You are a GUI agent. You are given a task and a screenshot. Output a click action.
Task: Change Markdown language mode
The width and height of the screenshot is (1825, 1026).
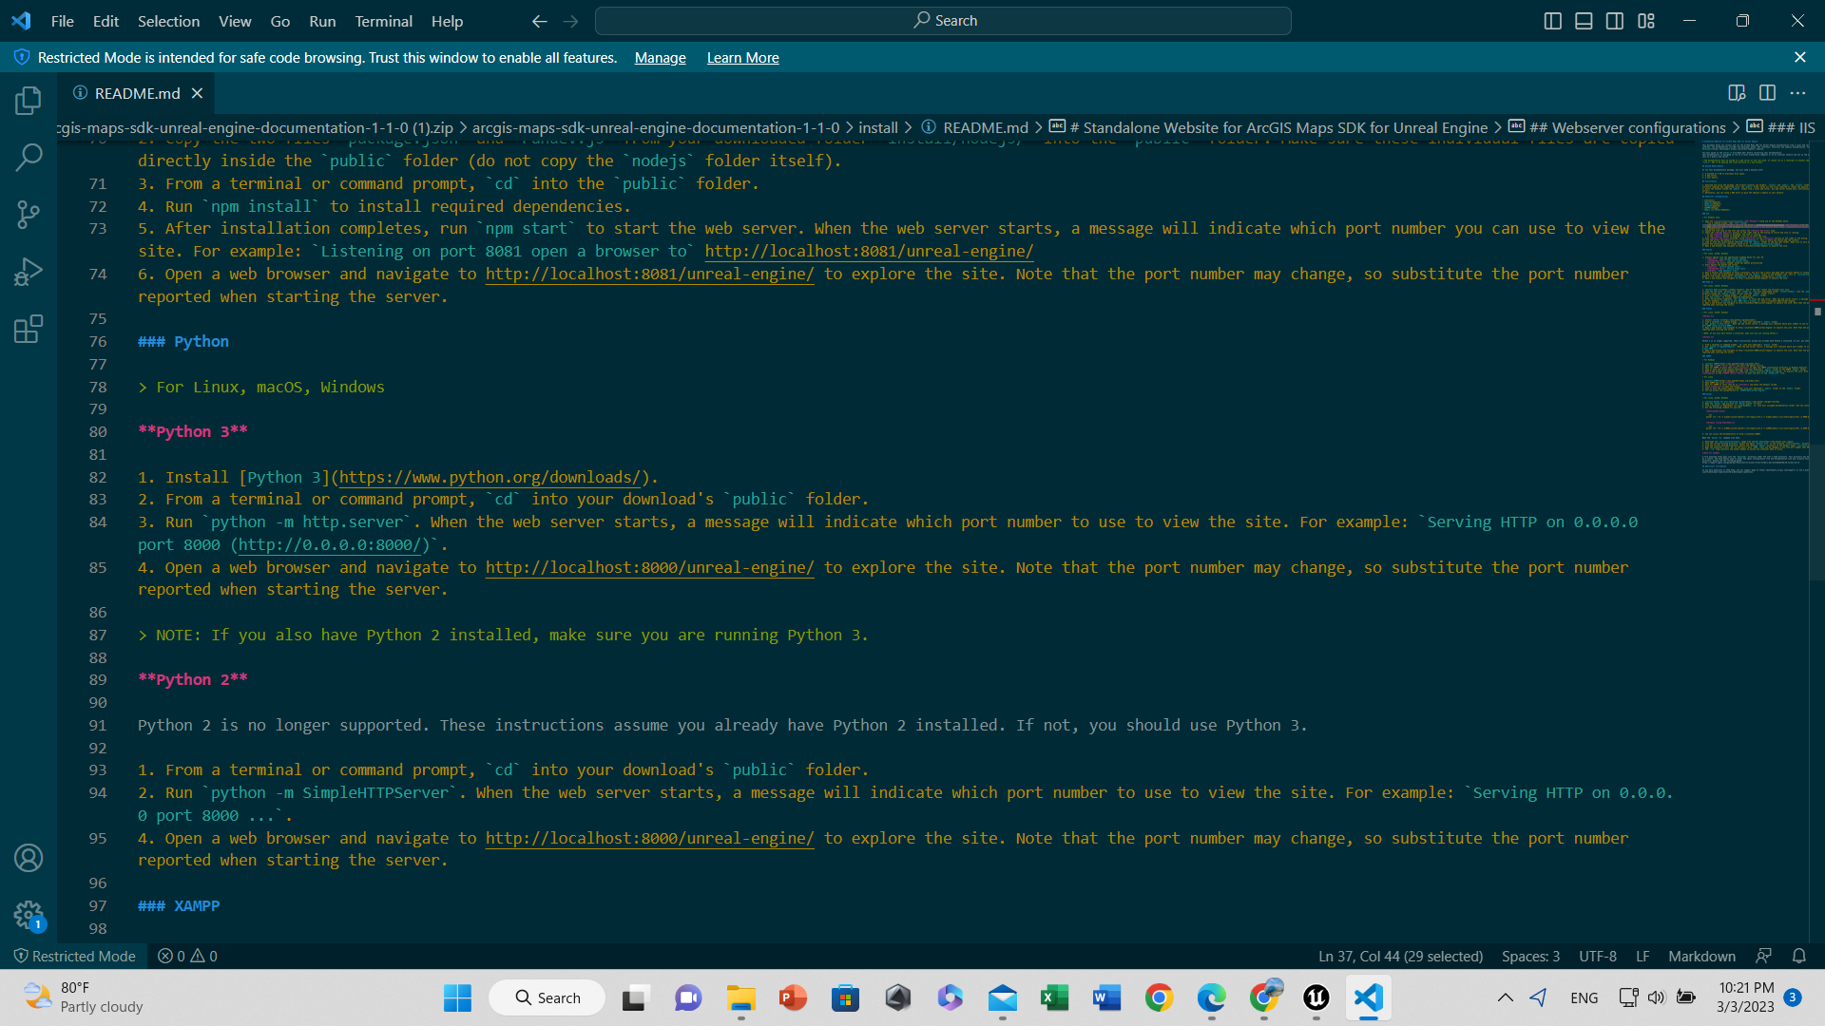[x=1701, y=956]
